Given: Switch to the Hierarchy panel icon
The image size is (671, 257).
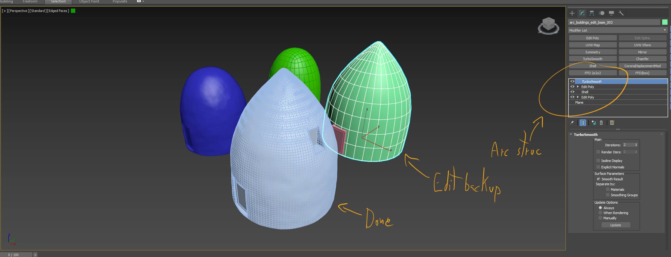Looking at the screenshot, I should tap(592, 13).
